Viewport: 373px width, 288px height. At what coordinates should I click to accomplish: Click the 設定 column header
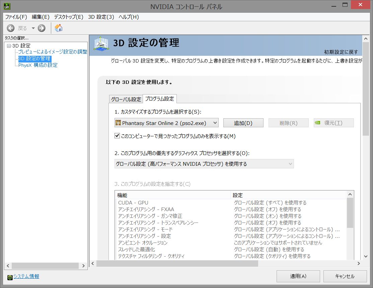coord(288,195)
